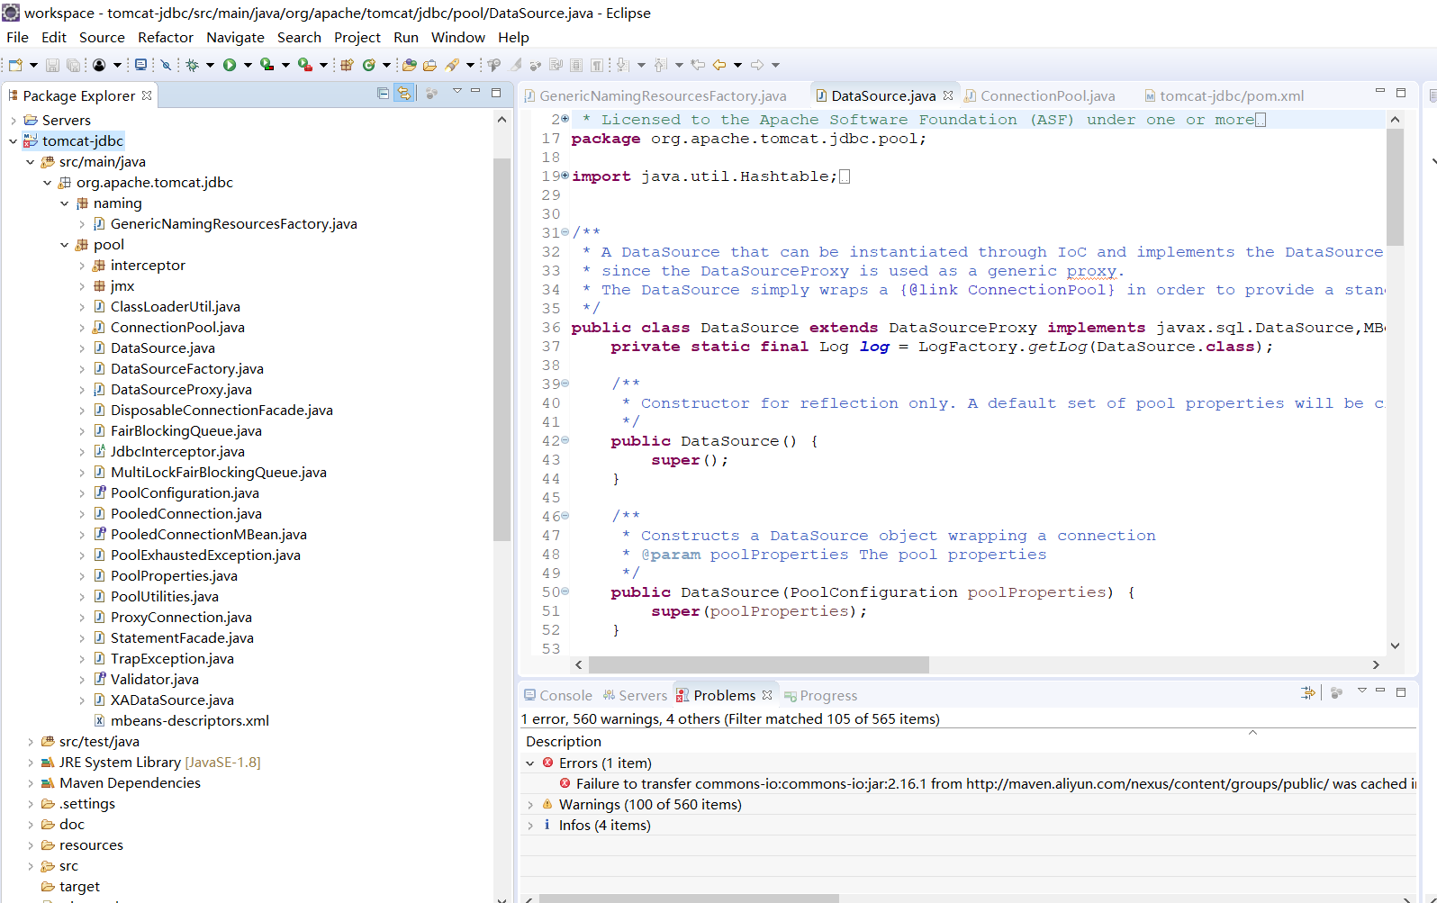Open the Refactor menu
The width and height of the screenshot is (1437, 903).
pyautogui.click(x=166, y=37)
